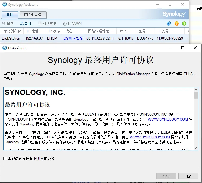This screenshot has height=183, width=202.
Task: Open the orange help question mark icon
Action: tap(176, 24)
